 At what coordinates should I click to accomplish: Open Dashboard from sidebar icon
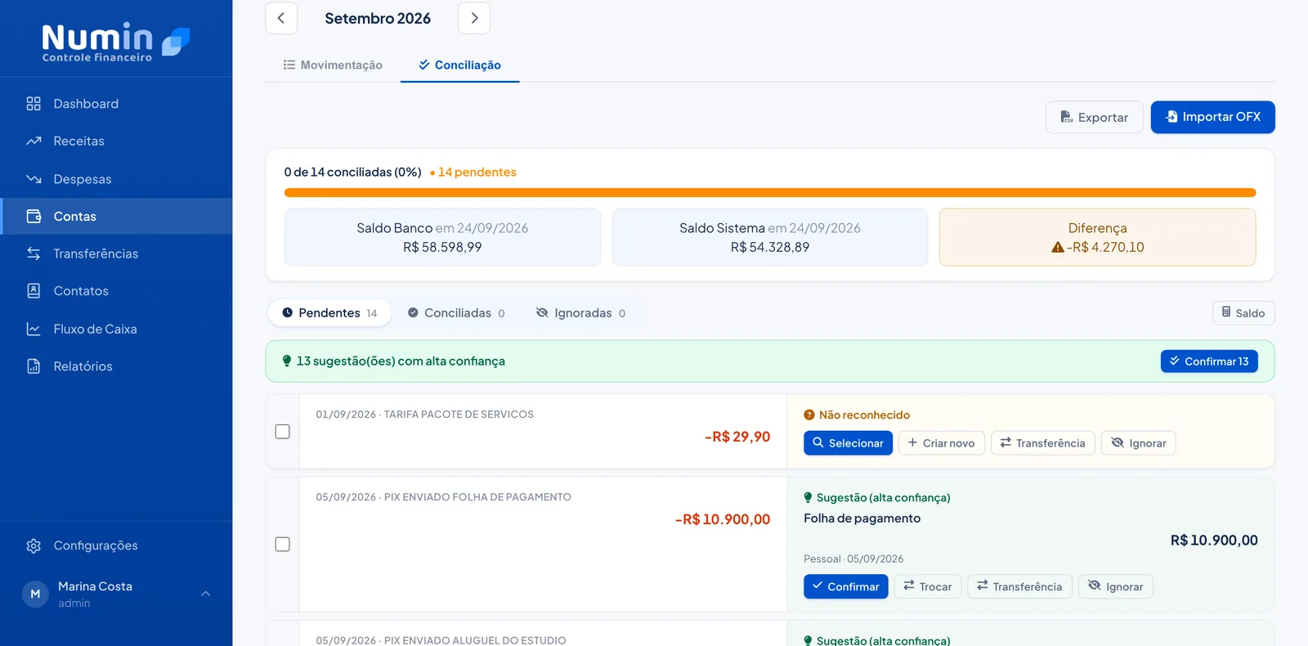(34, 104)
